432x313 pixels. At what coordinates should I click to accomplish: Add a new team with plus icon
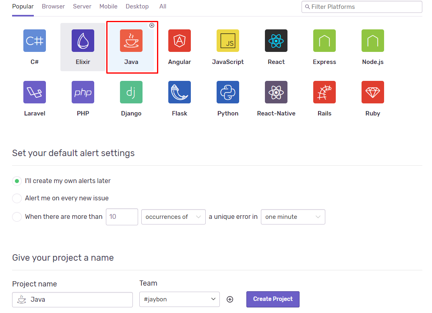(x=230, y=299)
